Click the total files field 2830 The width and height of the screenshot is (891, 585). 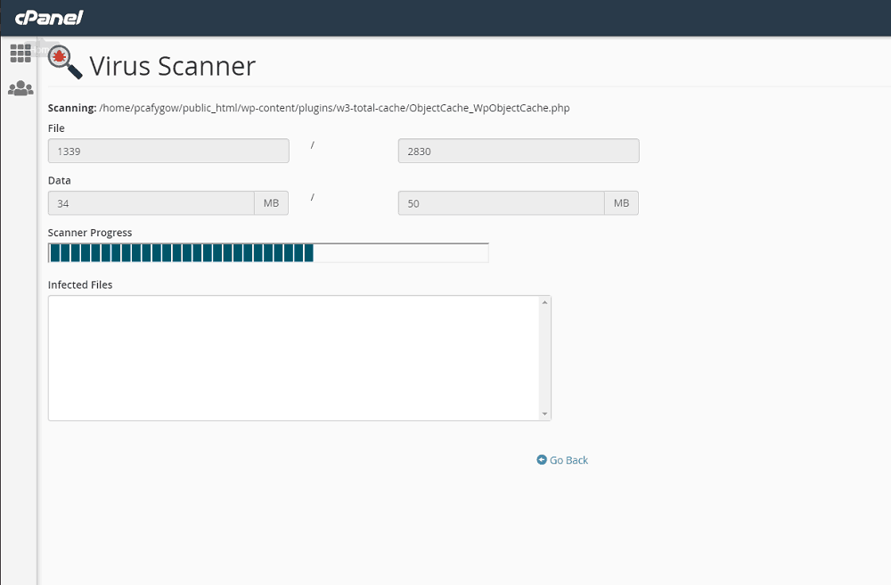tap(519, 151)
